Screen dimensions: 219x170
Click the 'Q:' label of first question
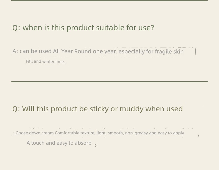(16, 28)
